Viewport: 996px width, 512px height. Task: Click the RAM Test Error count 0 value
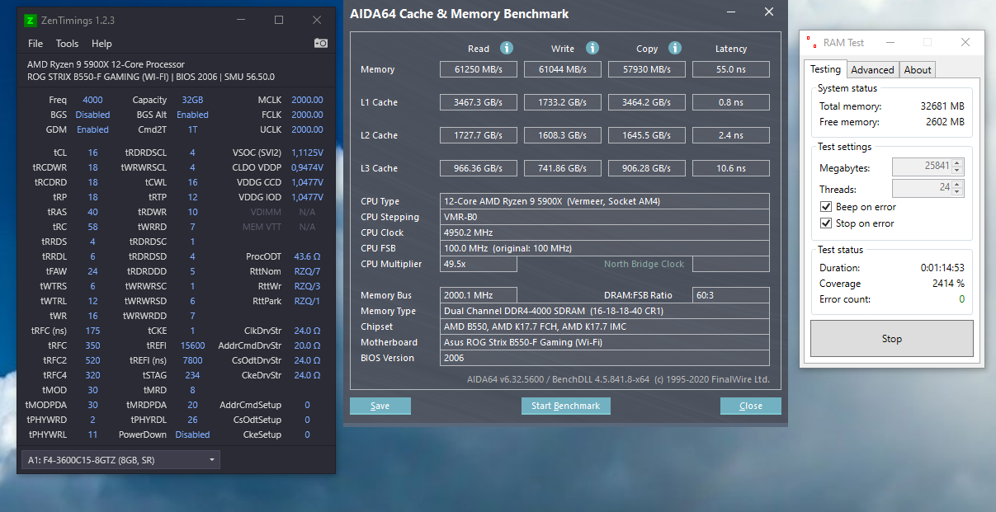(x=961, y=299)
